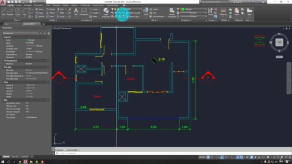The width and height of the screenshot is (292, 164).
Task: Toggle snap mode in status bar
Action: pyautogui.click(x=212, y=157)
